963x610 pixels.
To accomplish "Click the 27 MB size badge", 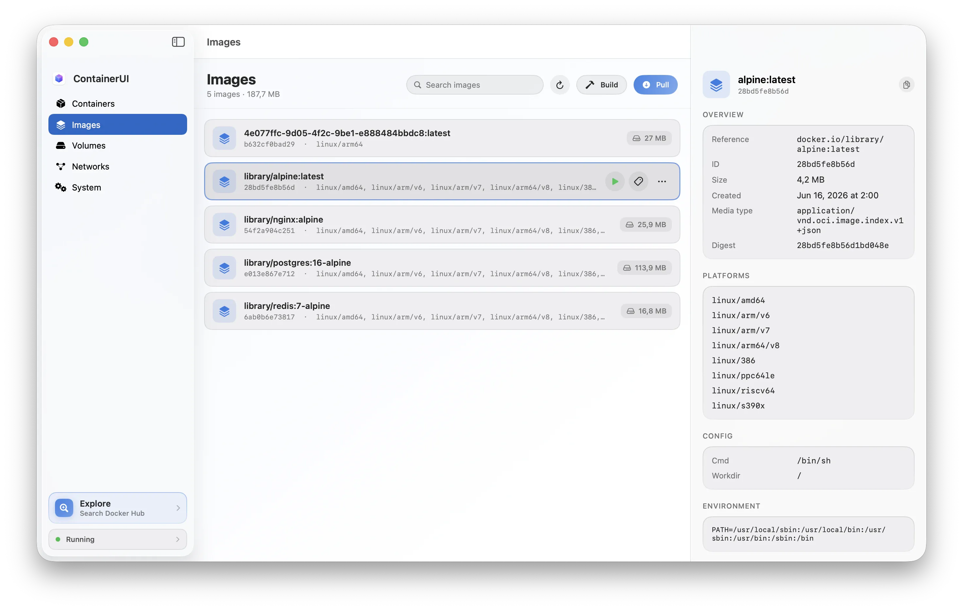I will point(649,138).
